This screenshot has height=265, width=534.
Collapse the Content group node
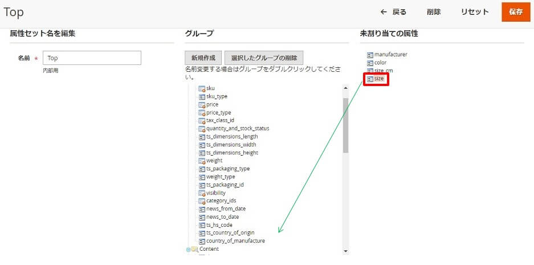click(188, 250)
